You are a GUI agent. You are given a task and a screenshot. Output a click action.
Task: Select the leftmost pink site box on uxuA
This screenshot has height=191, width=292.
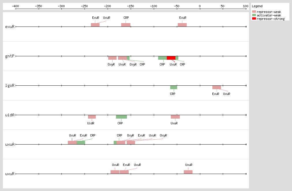72,143
